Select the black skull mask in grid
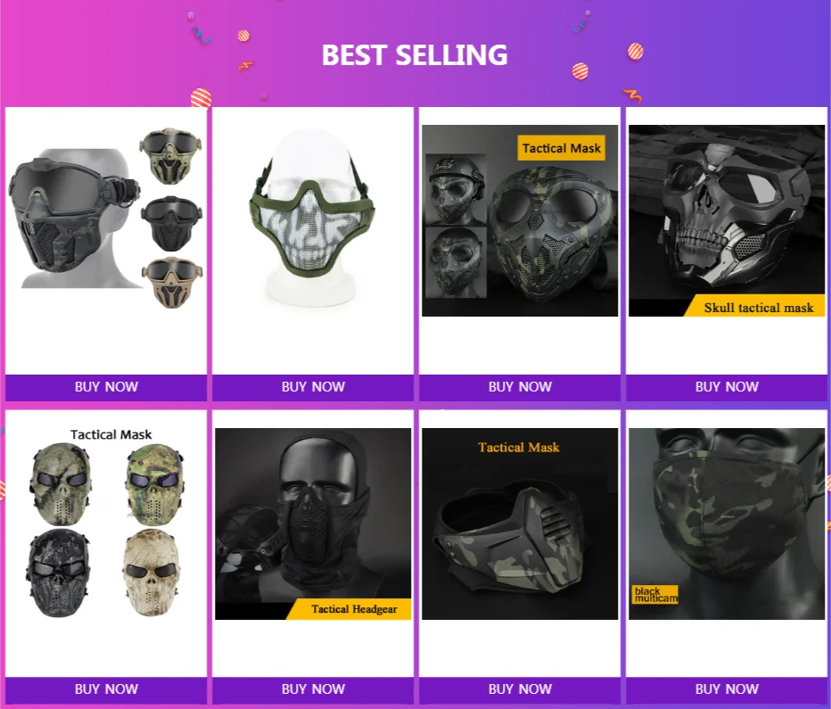The image size is (831, 709). coord(58,573)
